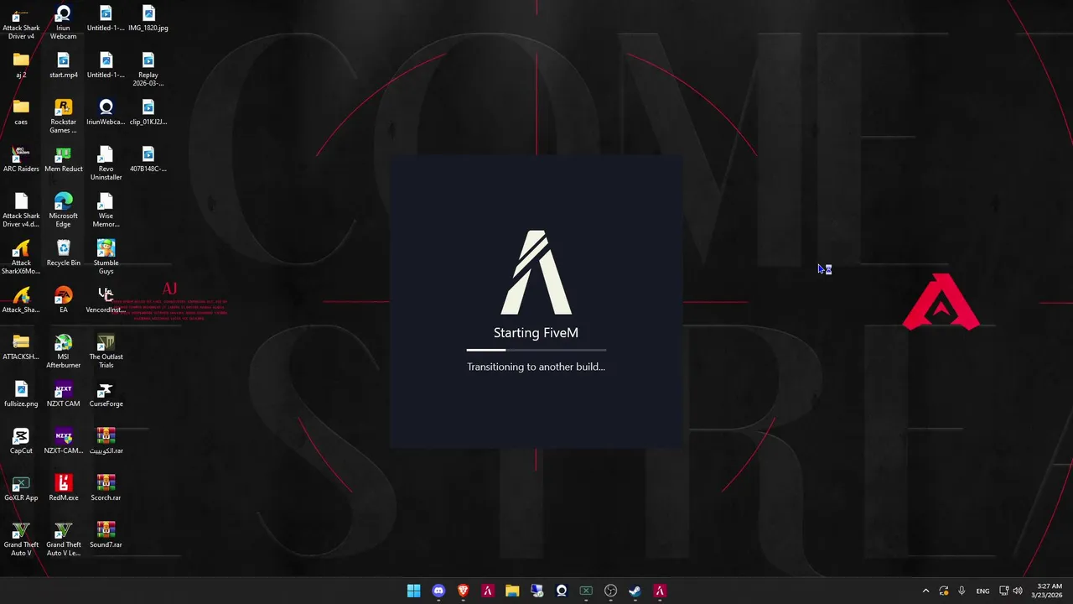Select the Iriun Webcam desktop shortcut
Viewport: 1073px width, 604px height.
pyautogui.click(x=63, y=23)
